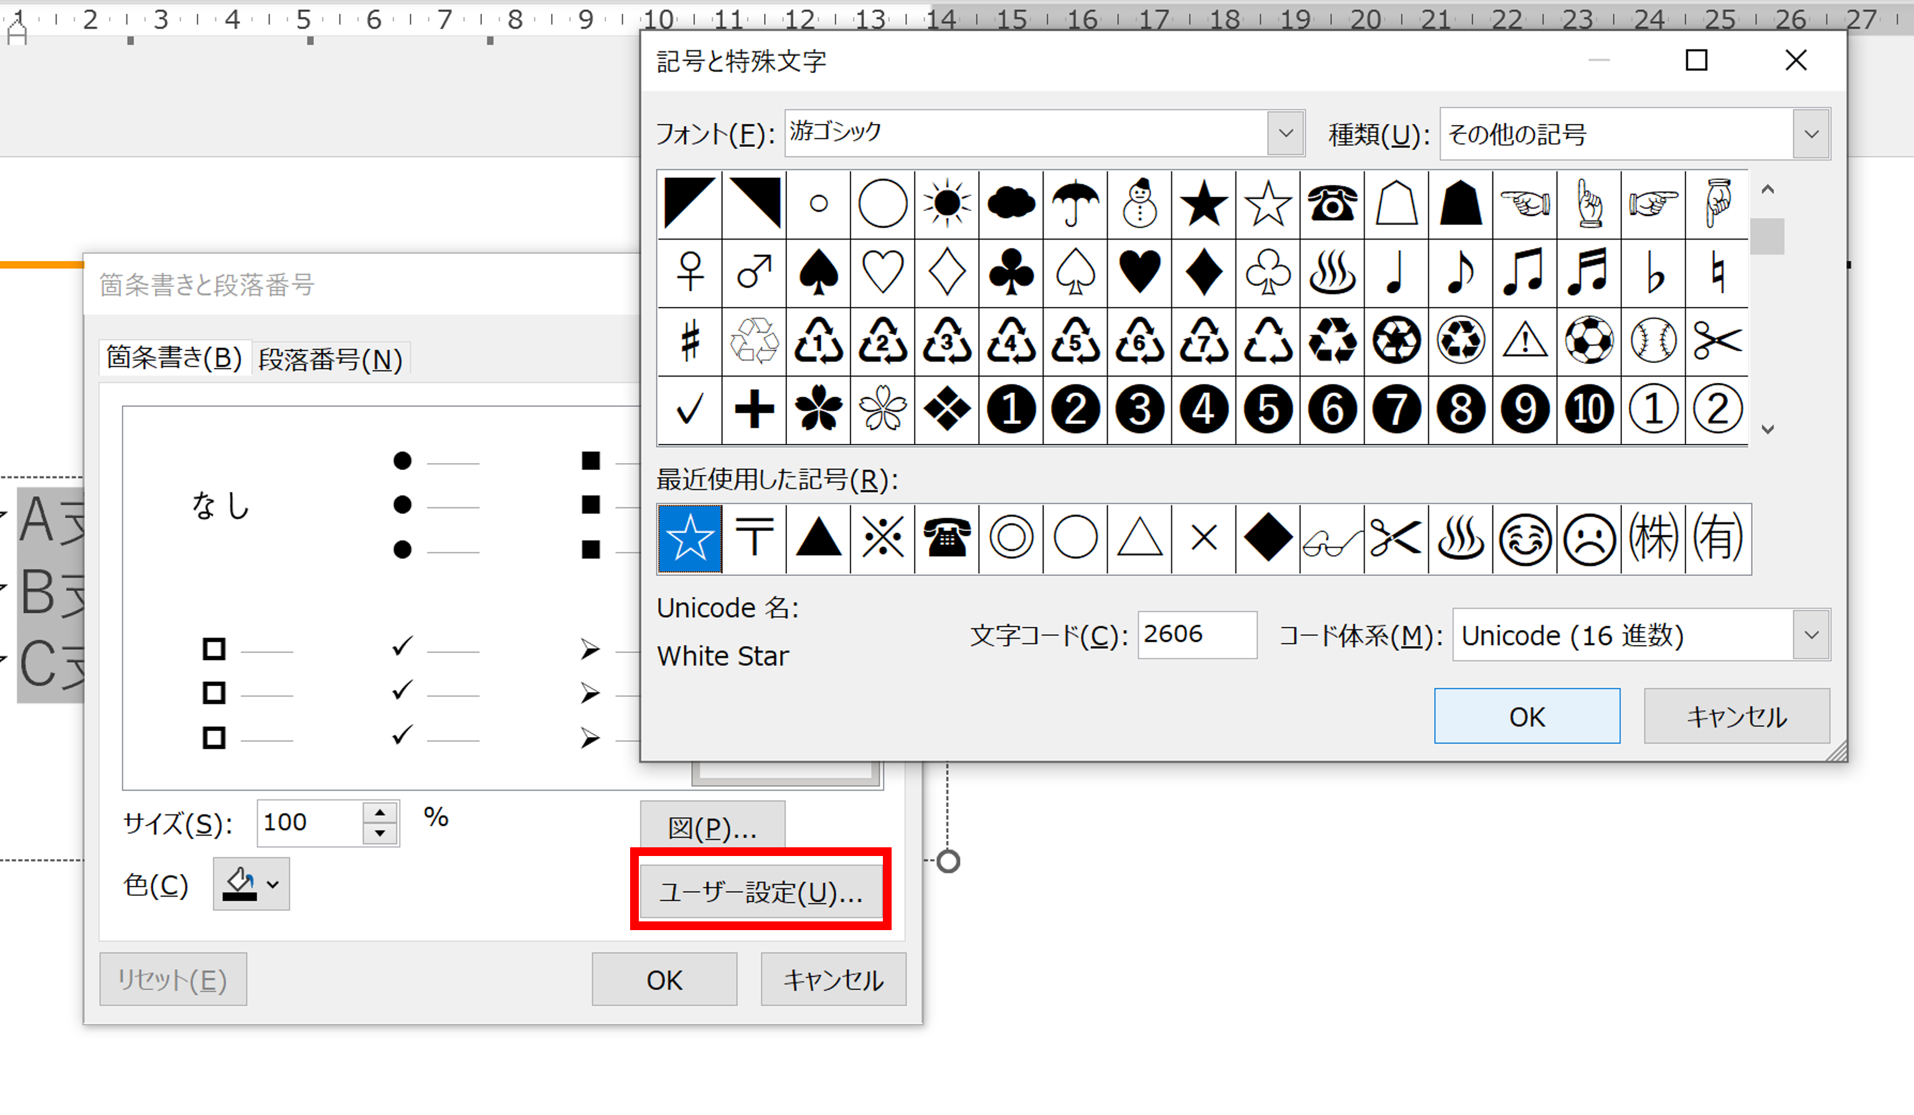Select the hot springs symbol in the grid
This screenshot has height=1115, width=1914.
coord(1332,272)
